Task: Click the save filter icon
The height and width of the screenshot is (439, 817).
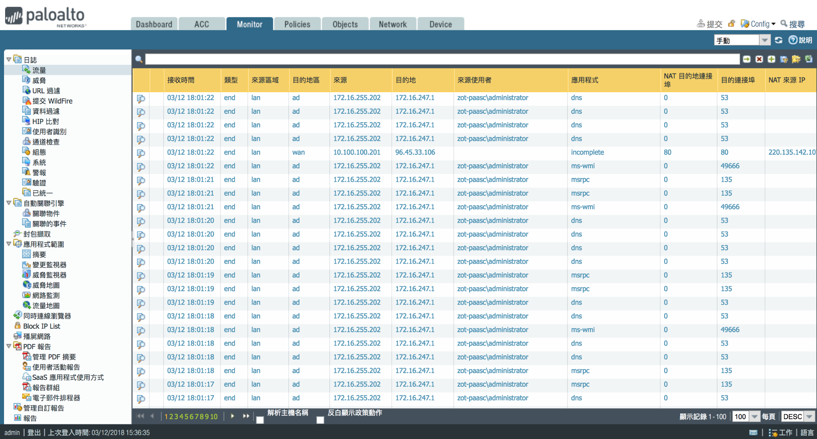Action: (x=784, y=59)
